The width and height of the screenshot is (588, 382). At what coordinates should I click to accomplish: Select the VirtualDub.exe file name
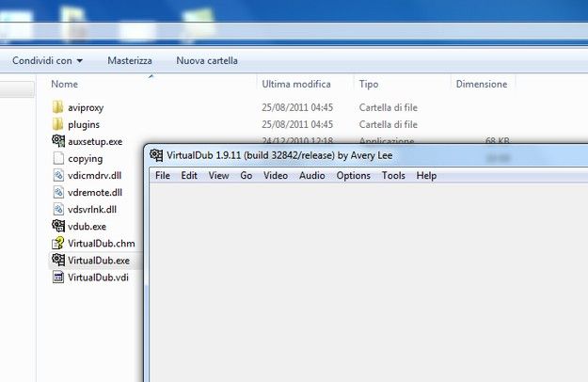click(x=99, y=261)
